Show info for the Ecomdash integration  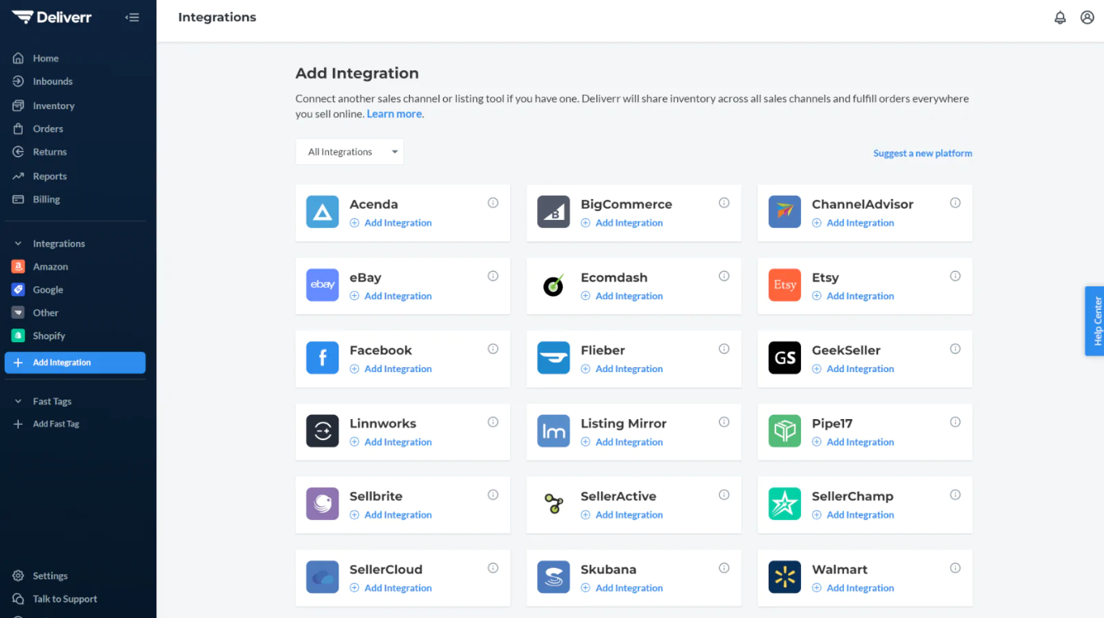(x=724, y=276)
